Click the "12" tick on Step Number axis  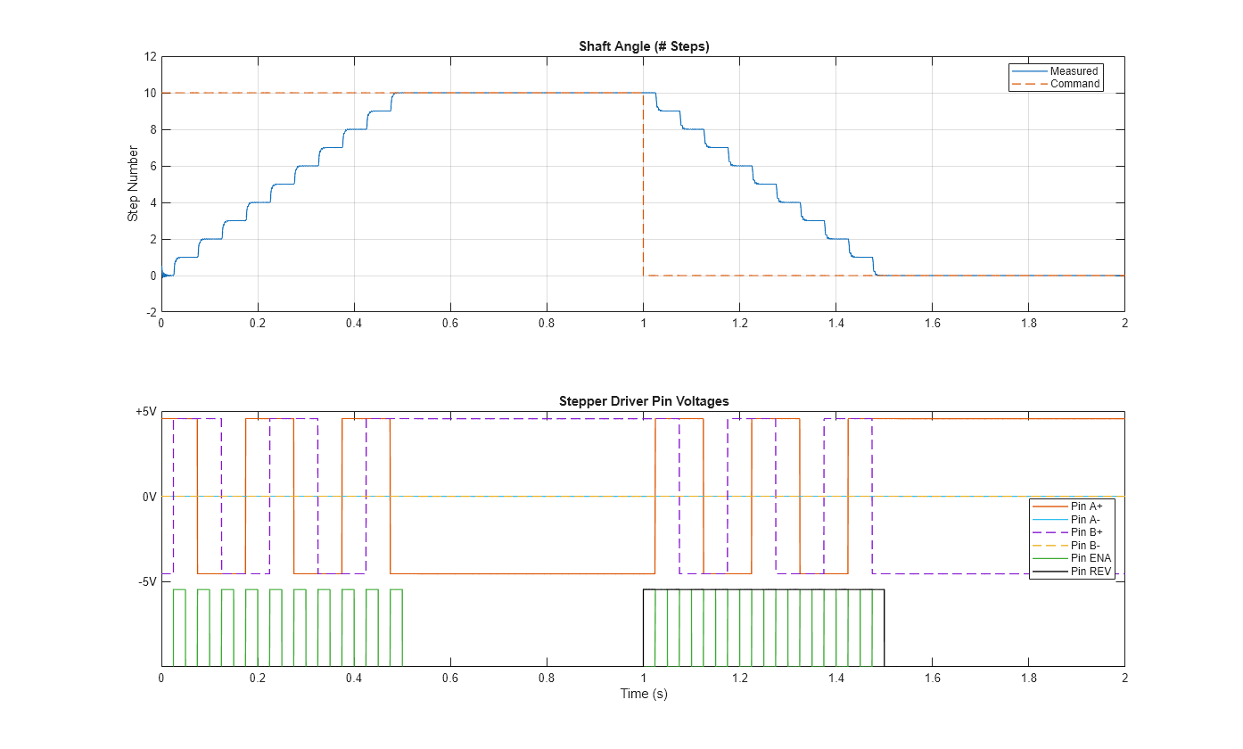pos(150,57)
